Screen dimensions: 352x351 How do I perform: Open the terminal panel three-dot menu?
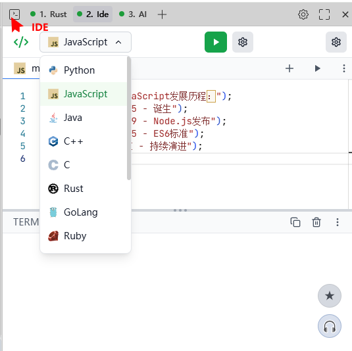(x=337, y=222)
